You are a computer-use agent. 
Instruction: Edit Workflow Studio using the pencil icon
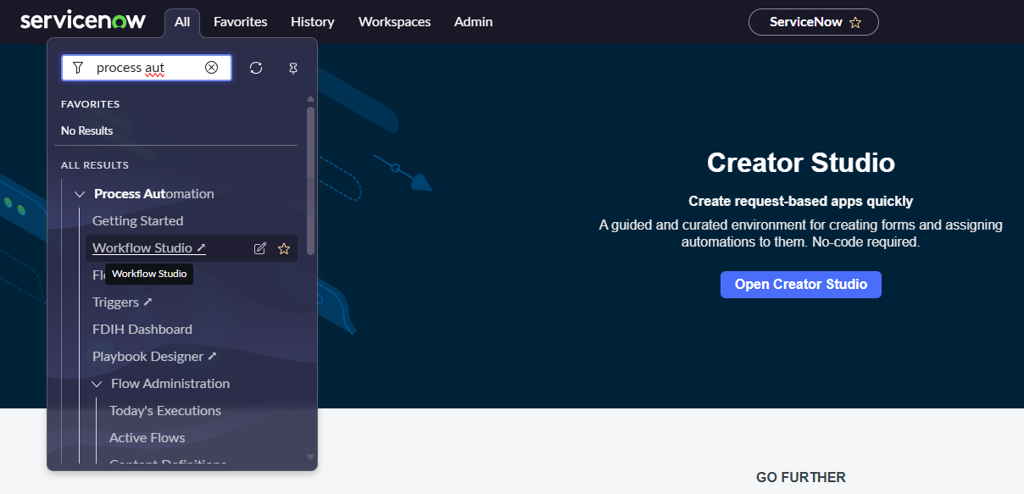(x=260, y=247)
